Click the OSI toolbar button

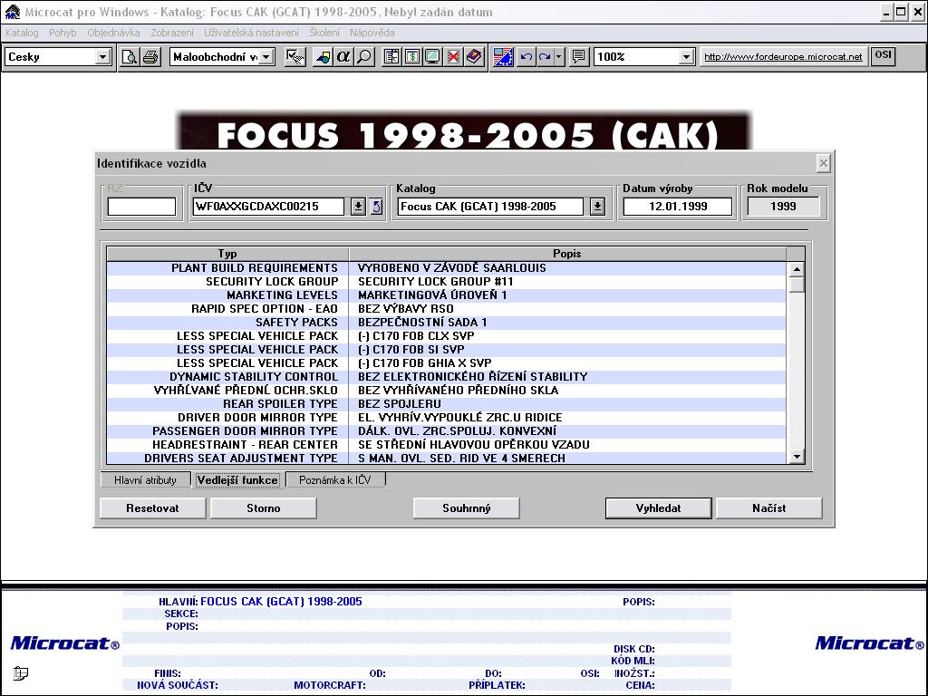[x=883, y=56]
